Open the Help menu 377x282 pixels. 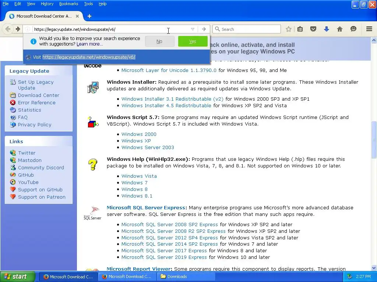103,4
